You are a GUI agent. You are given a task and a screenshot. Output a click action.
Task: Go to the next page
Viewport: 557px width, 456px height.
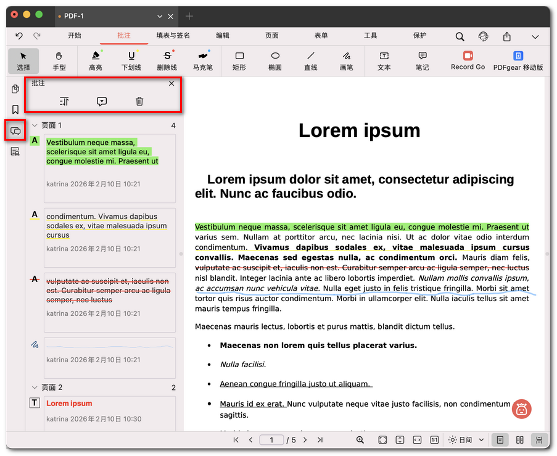(x=305, y=440)
